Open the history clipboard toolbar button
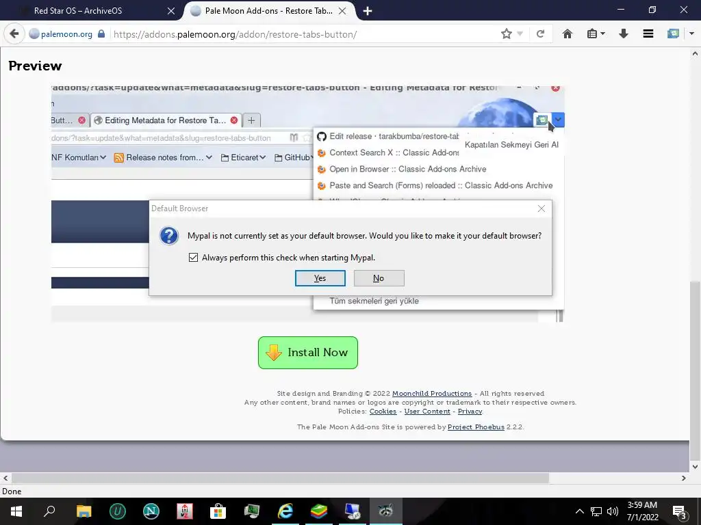The image size is (701, 525). 596,34
